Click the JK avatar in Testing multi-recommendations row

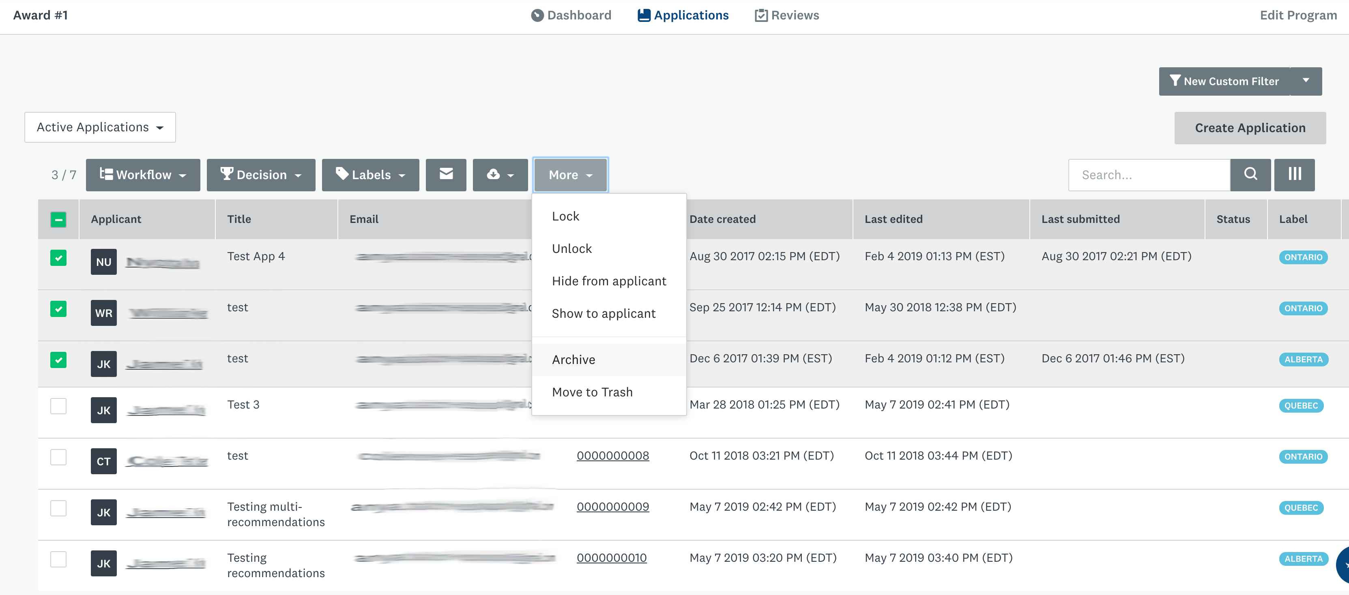104,512
